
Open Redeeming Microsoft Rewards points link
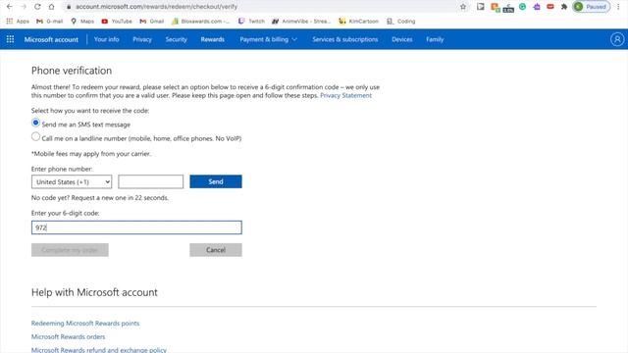coord(85,324)
